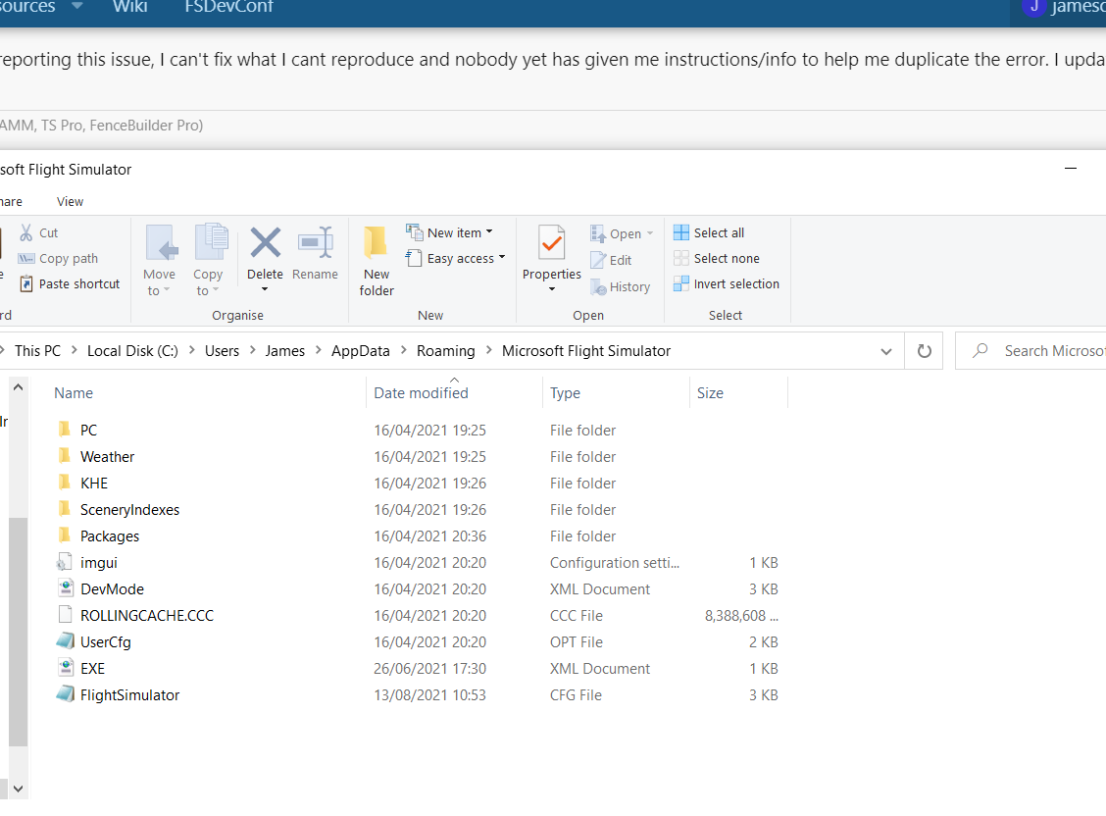Select the UserCfg OPT file
This screenshot has width=1106, height=816.
106,641
